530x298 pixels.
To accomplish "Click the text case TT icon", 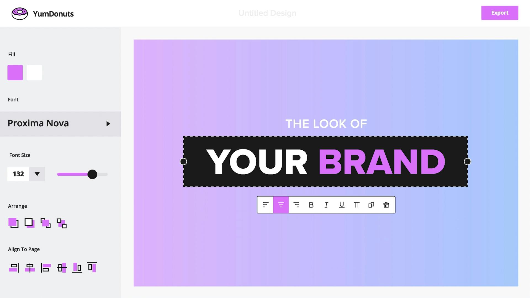I will 357,205.
